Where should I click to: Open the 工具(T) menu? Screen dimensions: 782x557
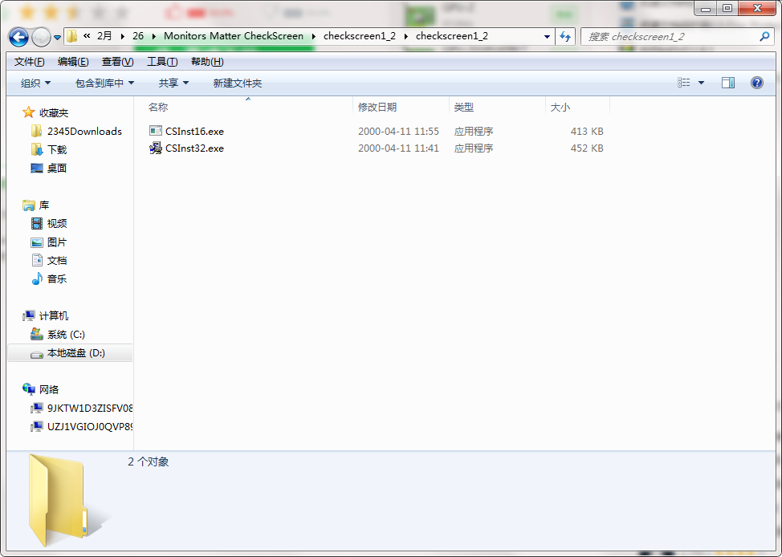coord(162,61)
